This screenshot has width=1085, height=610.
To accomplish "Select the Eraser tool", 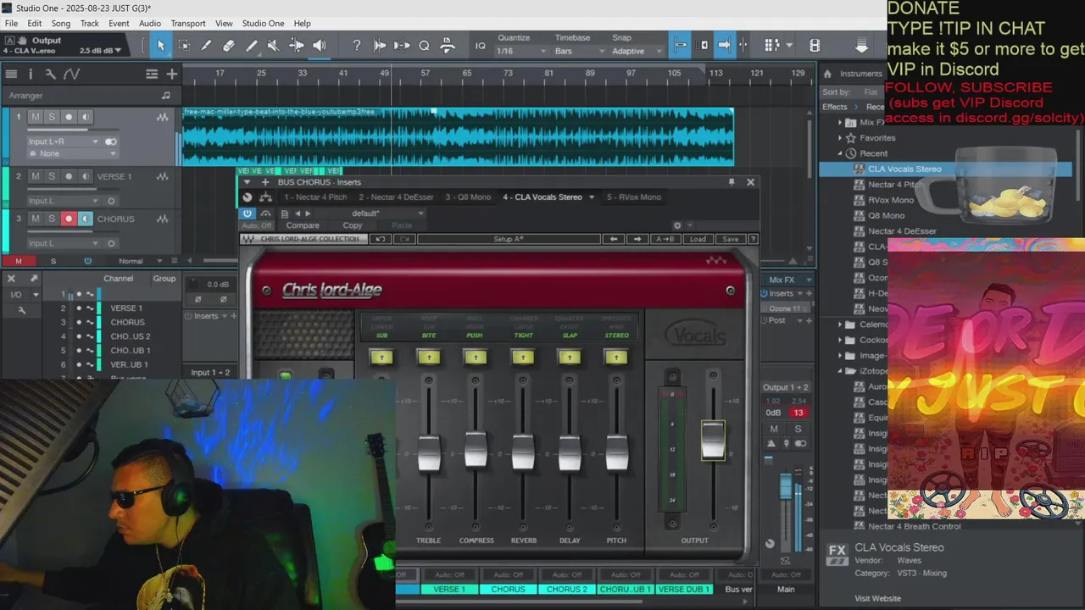I will [x=229, y=46].
